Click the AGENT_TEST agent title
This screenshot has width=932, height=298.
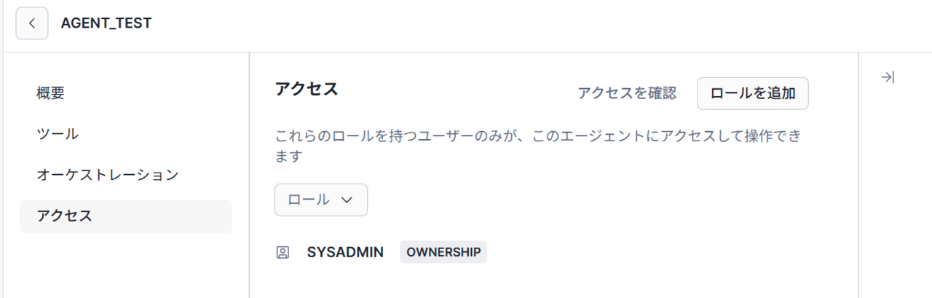point(106,23)
